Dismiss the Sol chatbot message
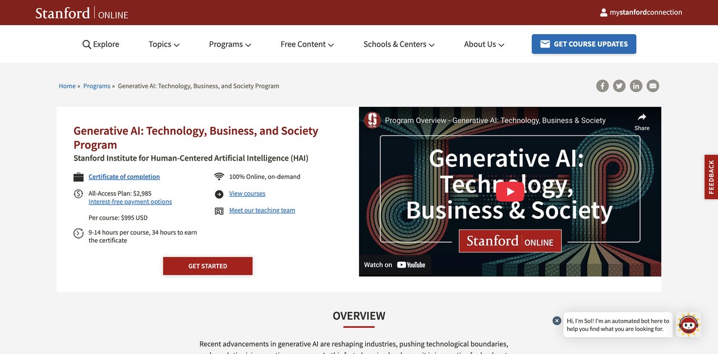Viewport: 718px width, 354px height. [x=557, y=321]
